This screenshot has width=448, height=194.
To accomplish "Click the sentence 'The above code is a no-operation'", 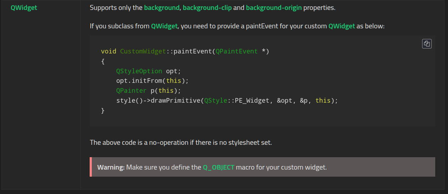I will coord(181,143).
